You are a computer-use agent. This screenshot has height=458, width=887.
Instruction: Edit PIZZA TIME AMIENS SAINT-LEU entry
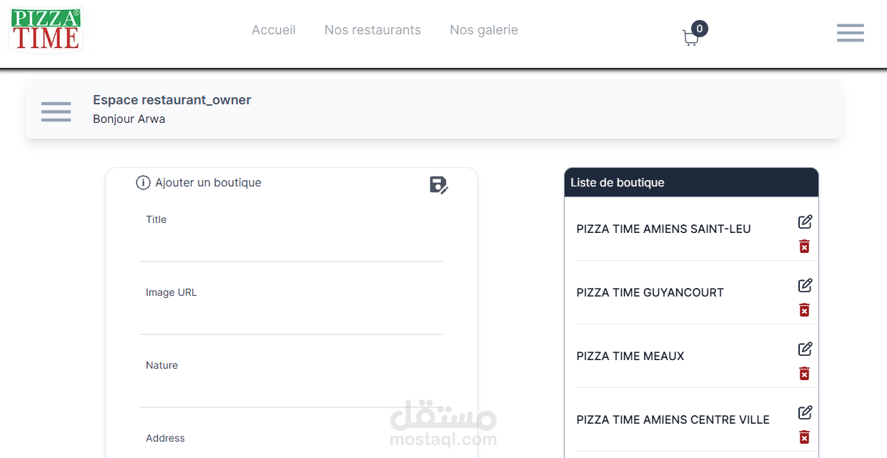pos(805,221)
